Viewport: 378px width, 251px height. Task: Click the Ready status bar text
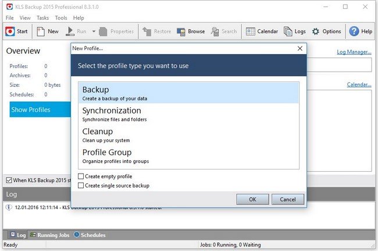pos(10,245)
